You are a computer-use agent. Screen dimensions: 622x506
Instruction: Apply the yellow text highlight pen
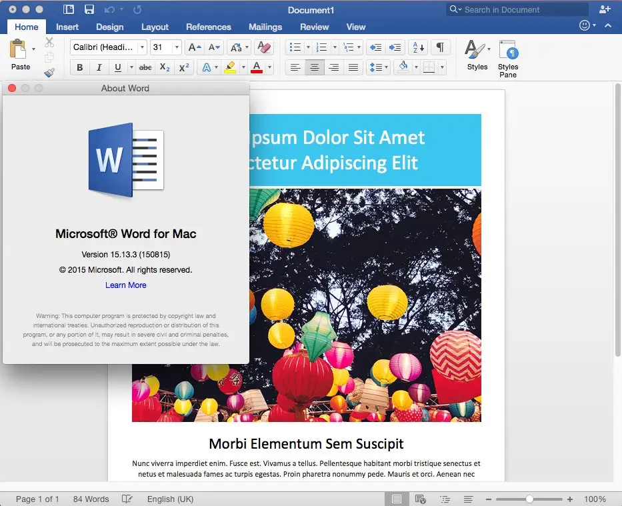click(230, 68)
